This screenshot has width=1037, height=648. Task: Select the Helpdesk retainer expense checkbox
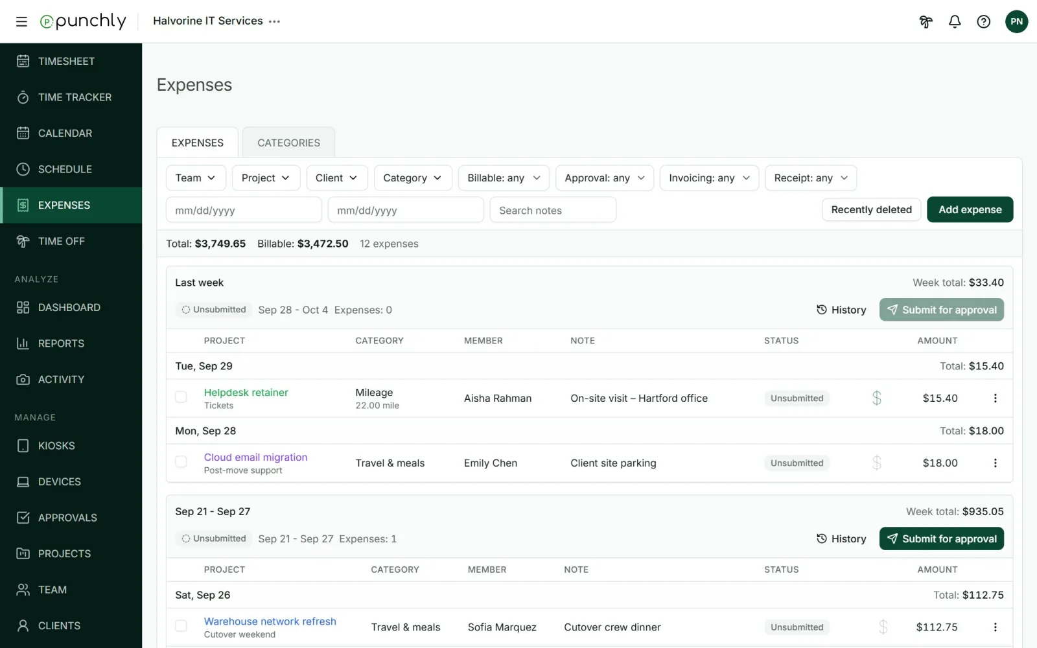pyautogui.click(x=181, y=397)
